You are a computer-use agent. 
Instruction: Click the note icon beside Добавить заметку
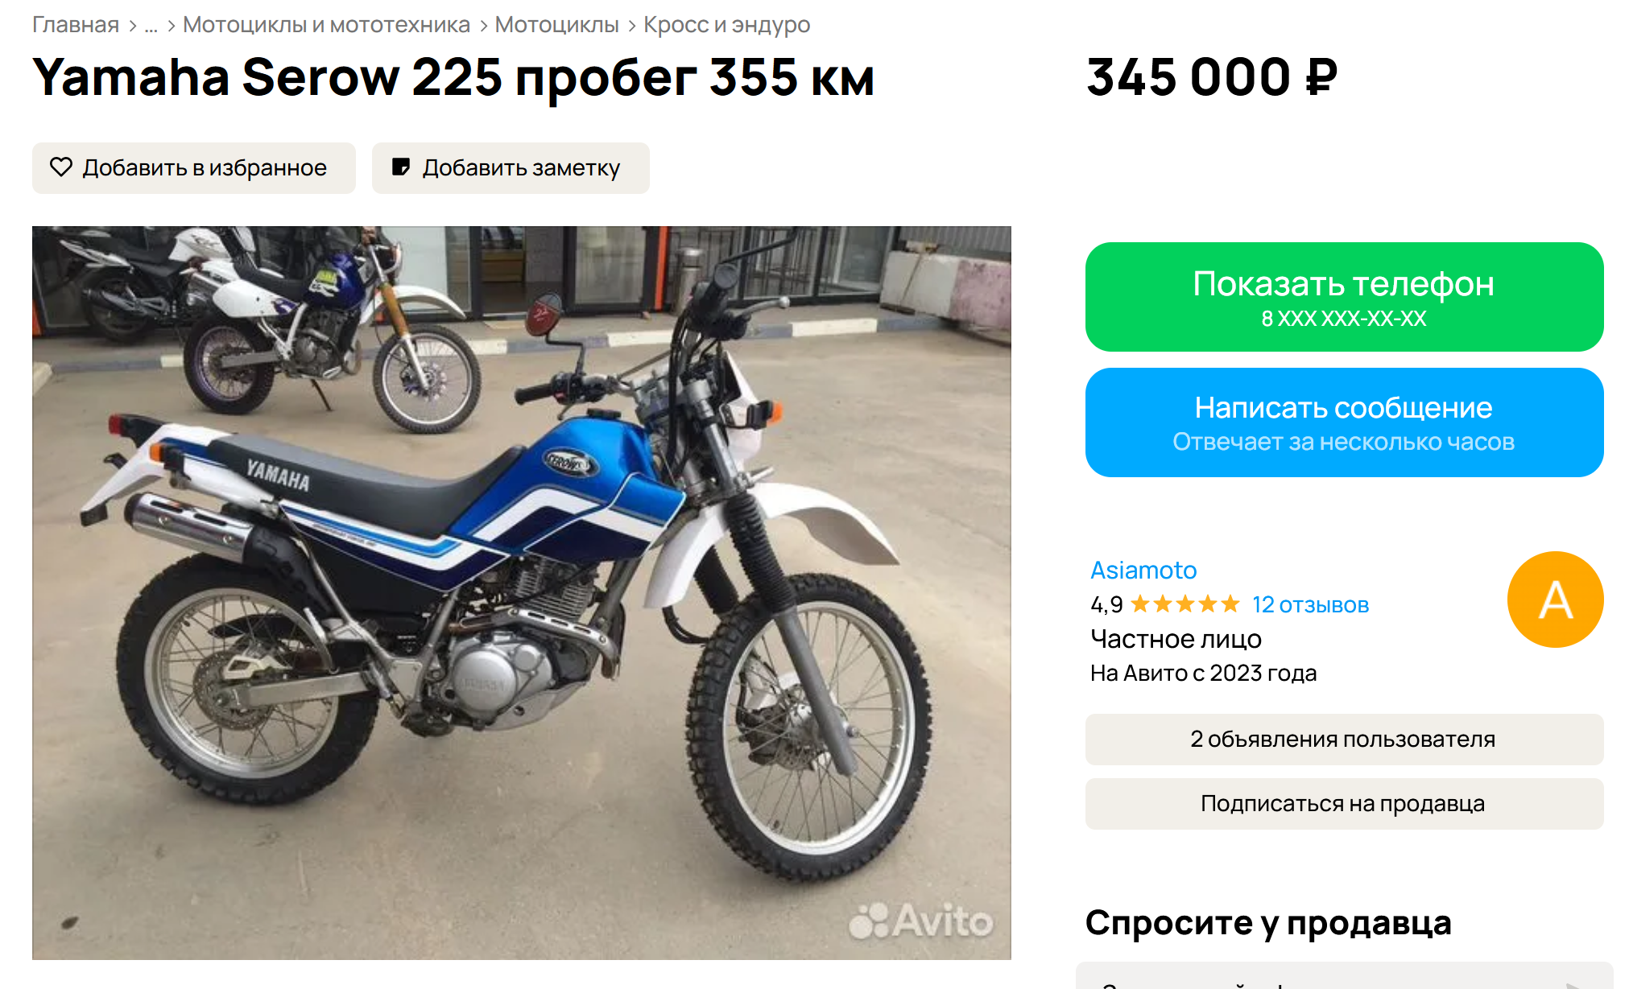pyautogui.click(x=400, y=167)
